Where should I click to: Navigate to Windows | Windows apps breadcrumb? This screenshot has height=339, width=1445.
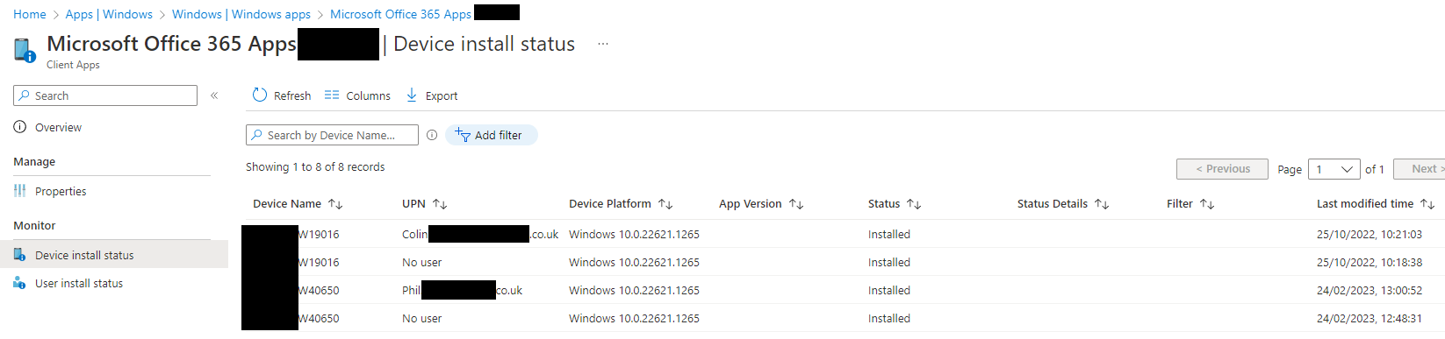pos(241,14)
